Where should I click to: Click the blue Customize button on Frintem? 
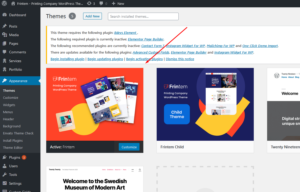click(x=129, y=147)
